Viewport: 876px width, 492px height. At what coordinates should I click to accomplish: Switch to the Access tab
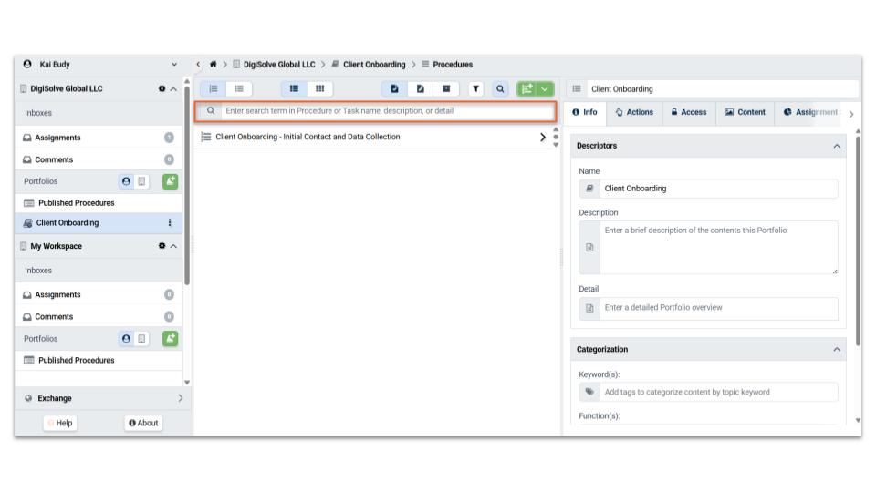[x=688, y=112]
